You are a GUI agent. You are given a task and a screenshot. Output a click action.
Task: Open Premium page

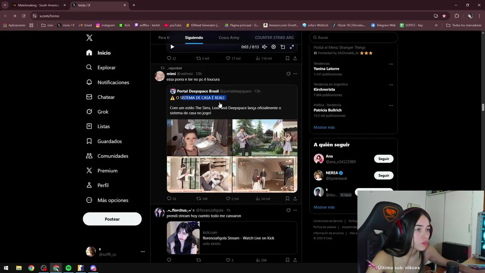(102, 171)
